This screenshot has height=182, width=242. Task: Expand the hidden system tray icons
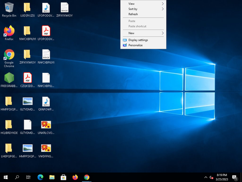pos(206,177)
